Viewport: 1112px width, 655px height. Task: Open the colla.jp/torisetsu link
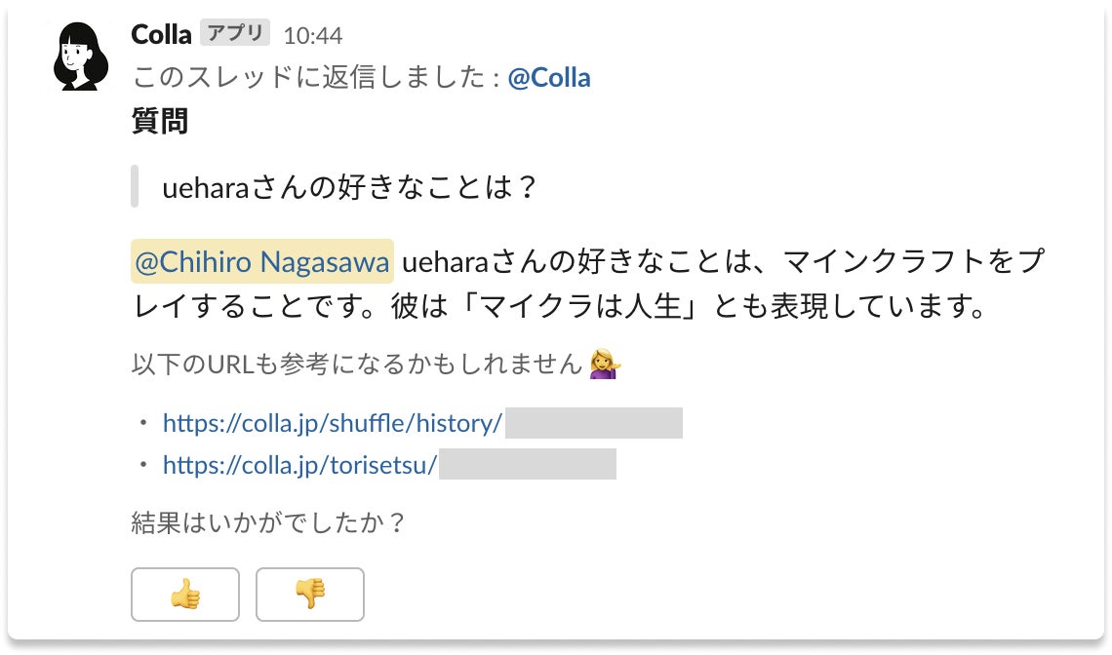point(299,465)
